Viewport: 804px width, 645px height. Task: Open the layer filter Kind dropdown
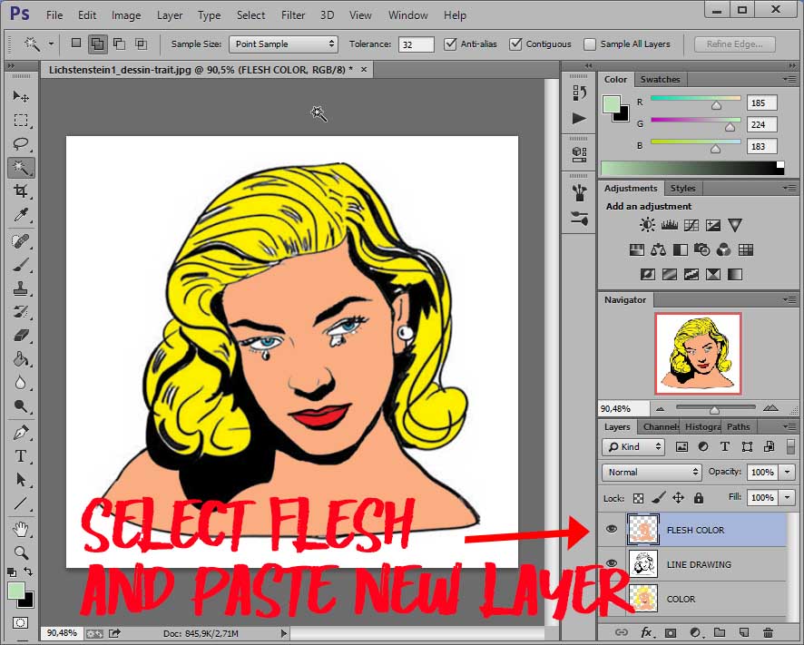point(633,446)
